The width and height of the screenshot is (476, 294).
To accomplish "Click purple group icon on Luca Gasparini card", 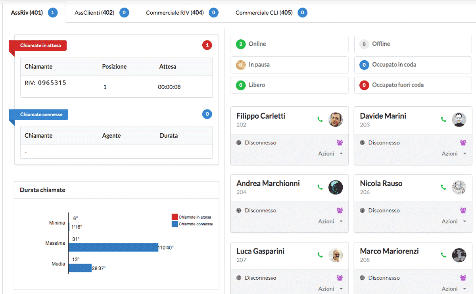I will tap(340, 278).
